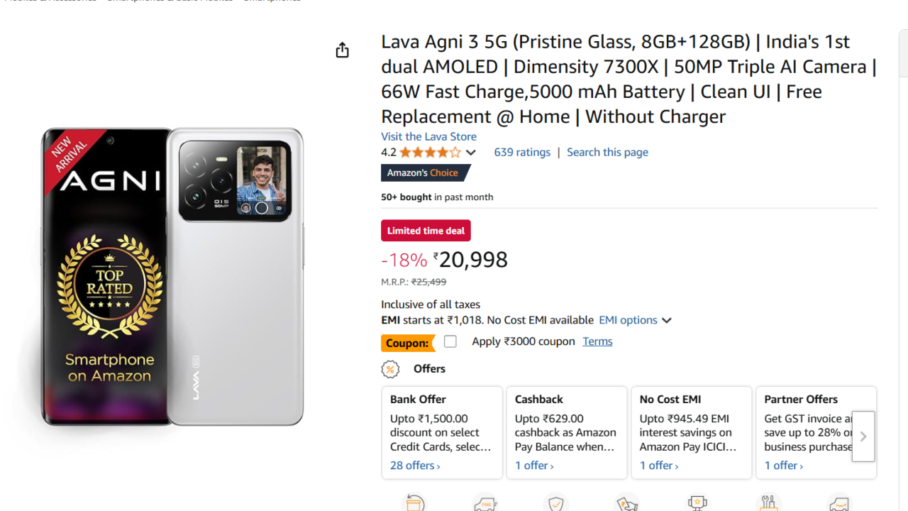Click the share icon above product image

(343, 50)
